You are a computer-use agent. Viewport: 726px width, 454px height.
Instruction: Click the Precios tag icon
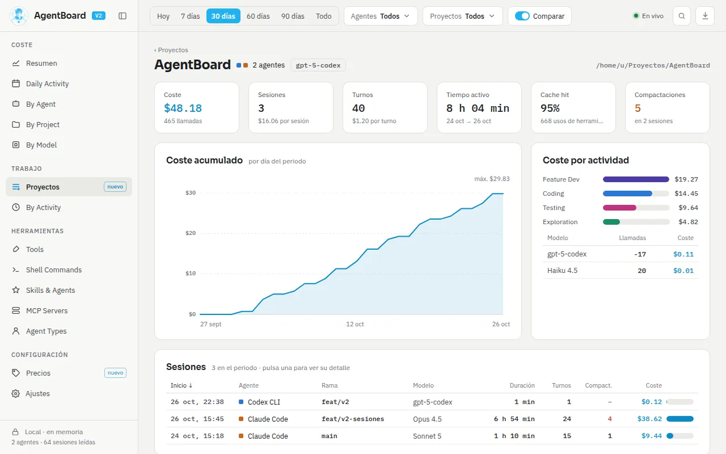pos(16,373)
